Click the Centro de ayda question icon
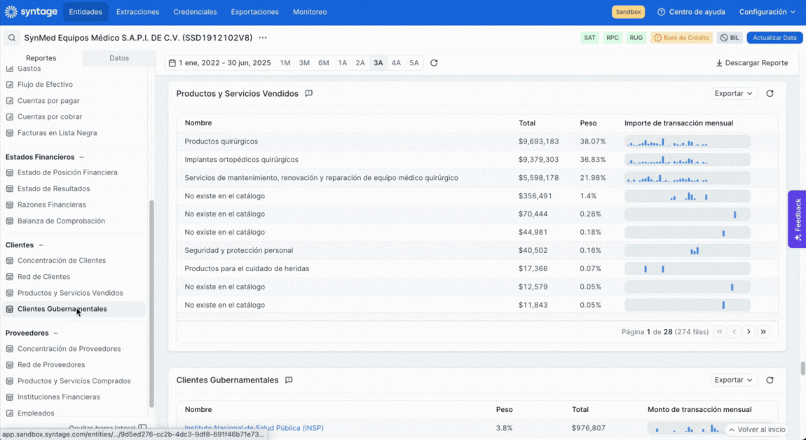 661,12
